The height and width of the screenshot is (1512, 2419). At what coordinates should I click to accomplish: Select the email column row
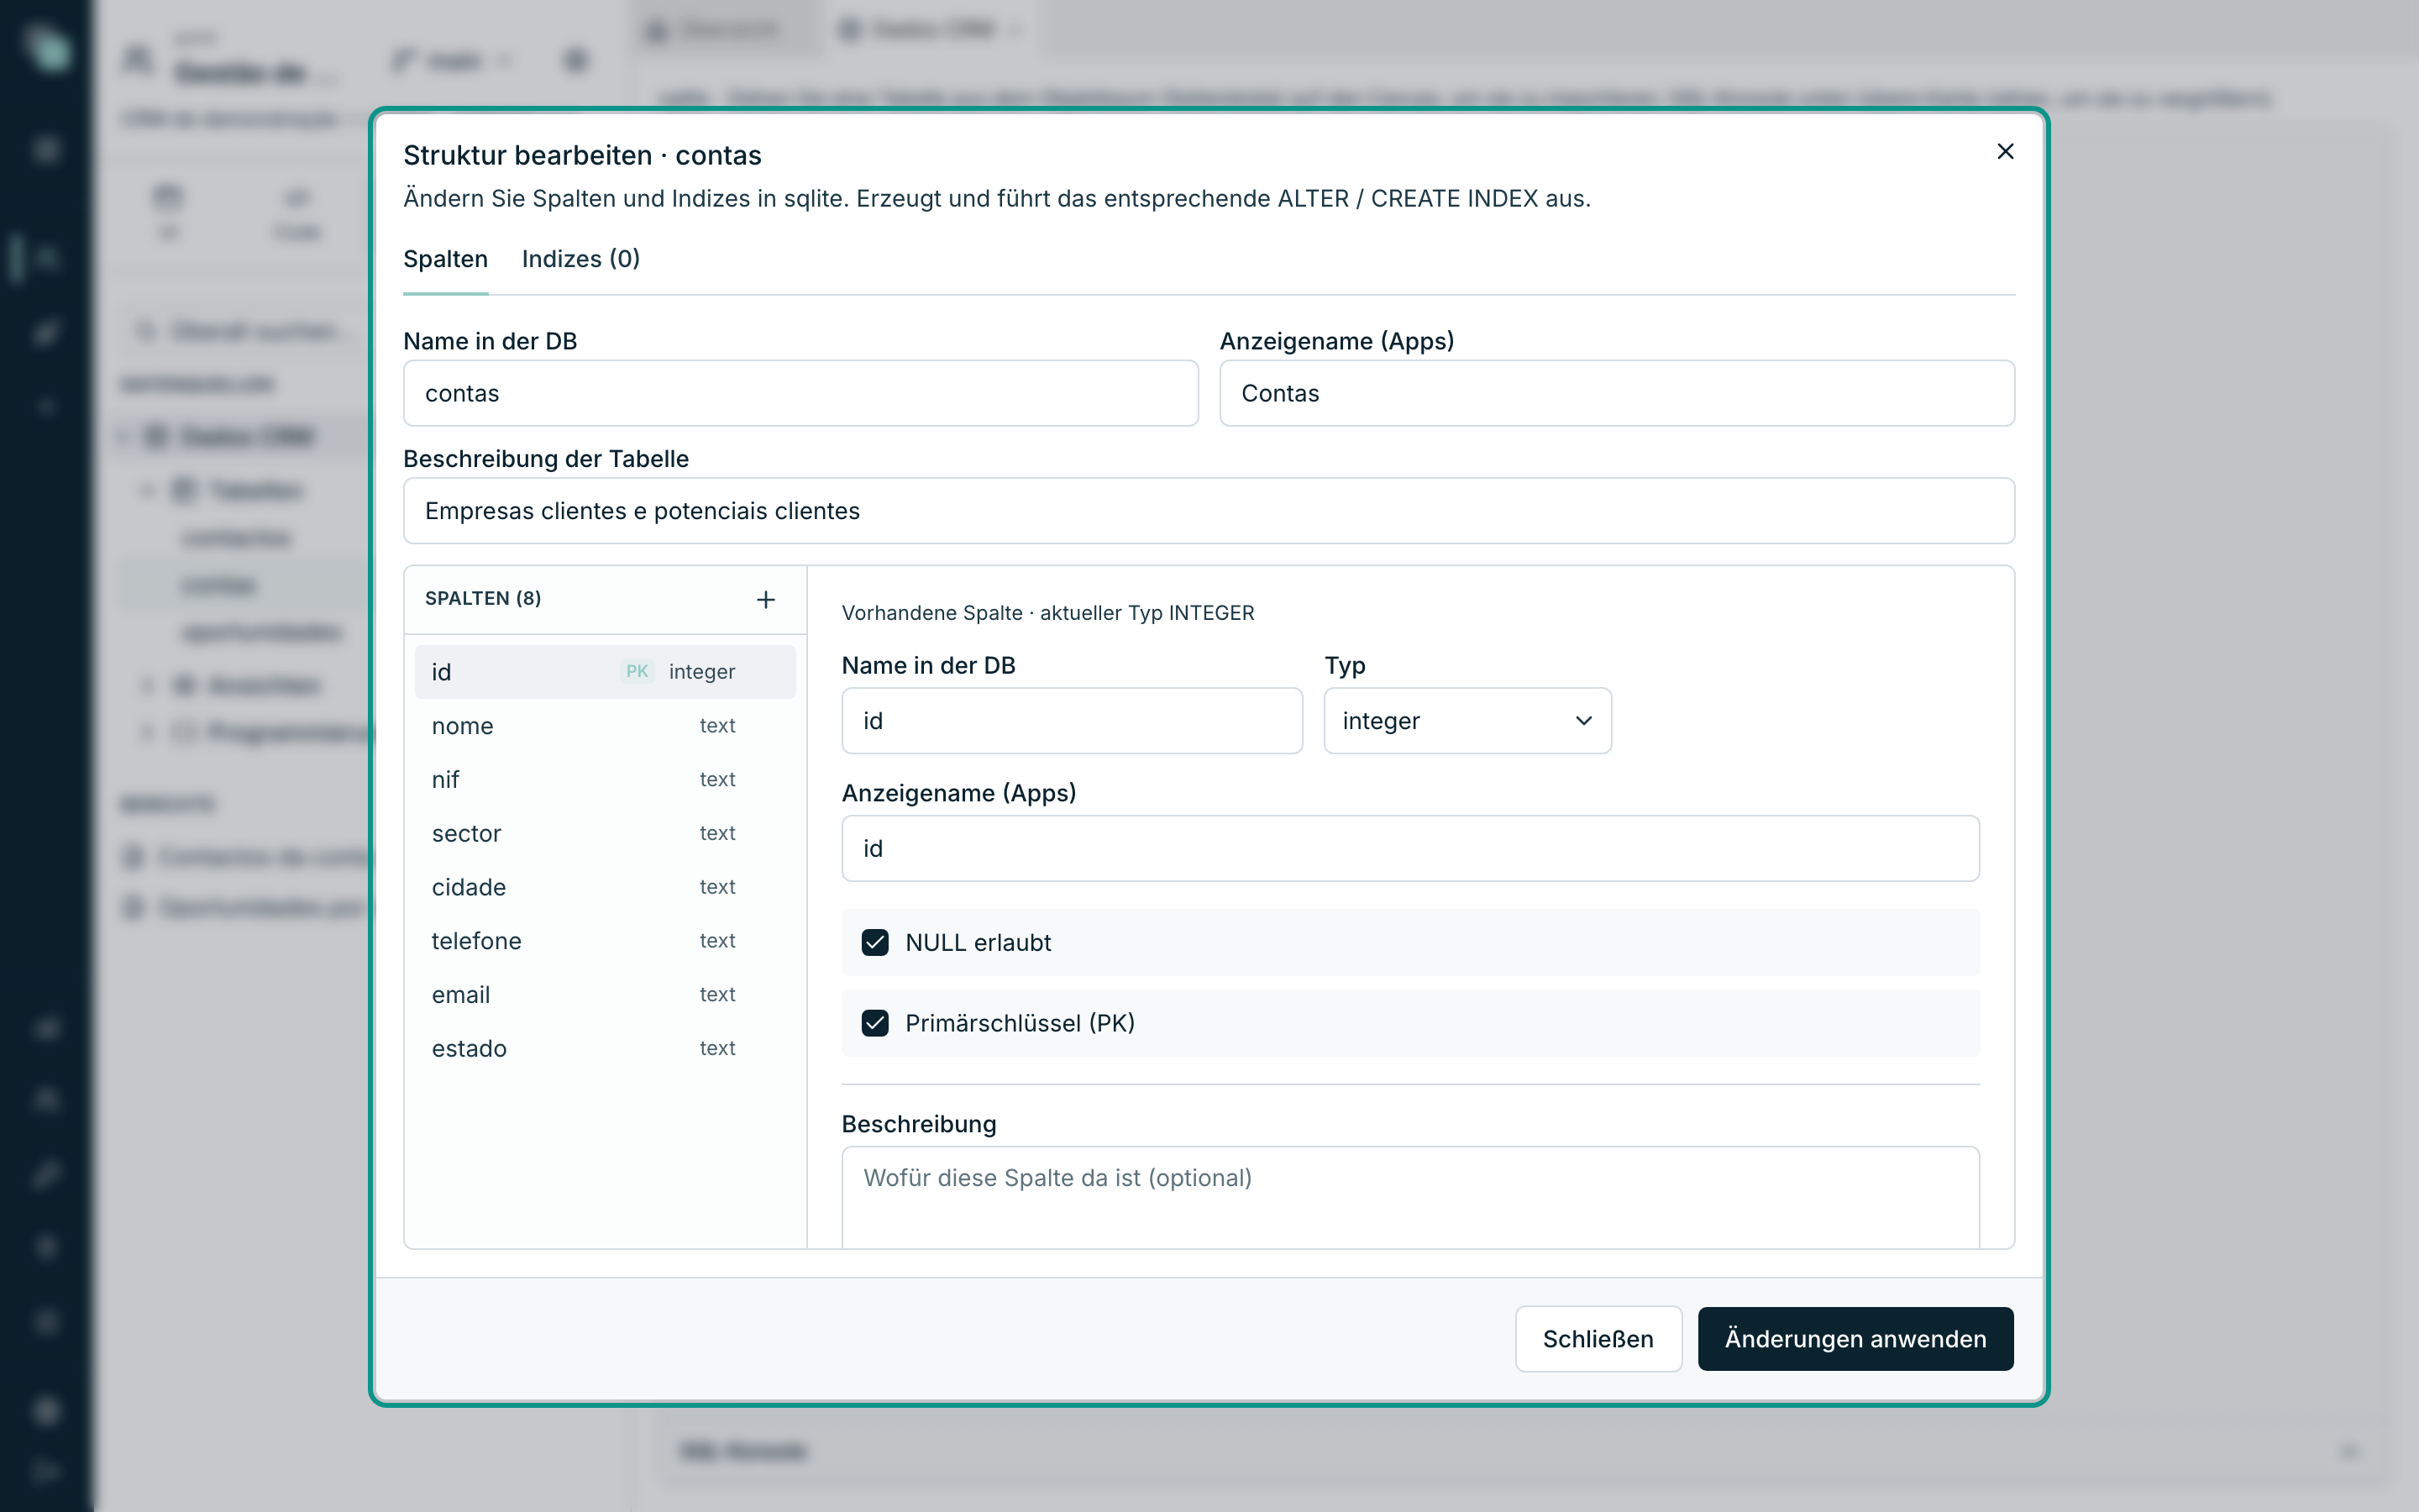(605, 995)
